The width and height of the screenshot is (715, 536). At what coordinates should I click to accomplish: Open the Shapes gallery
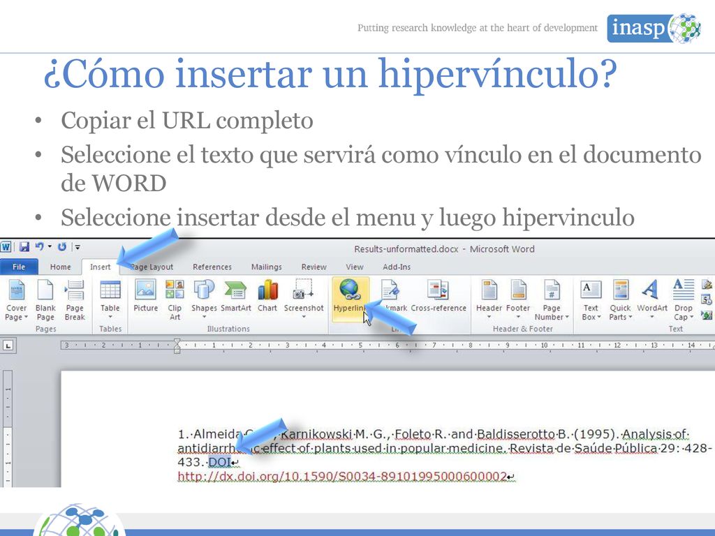[x=204, y=299]
